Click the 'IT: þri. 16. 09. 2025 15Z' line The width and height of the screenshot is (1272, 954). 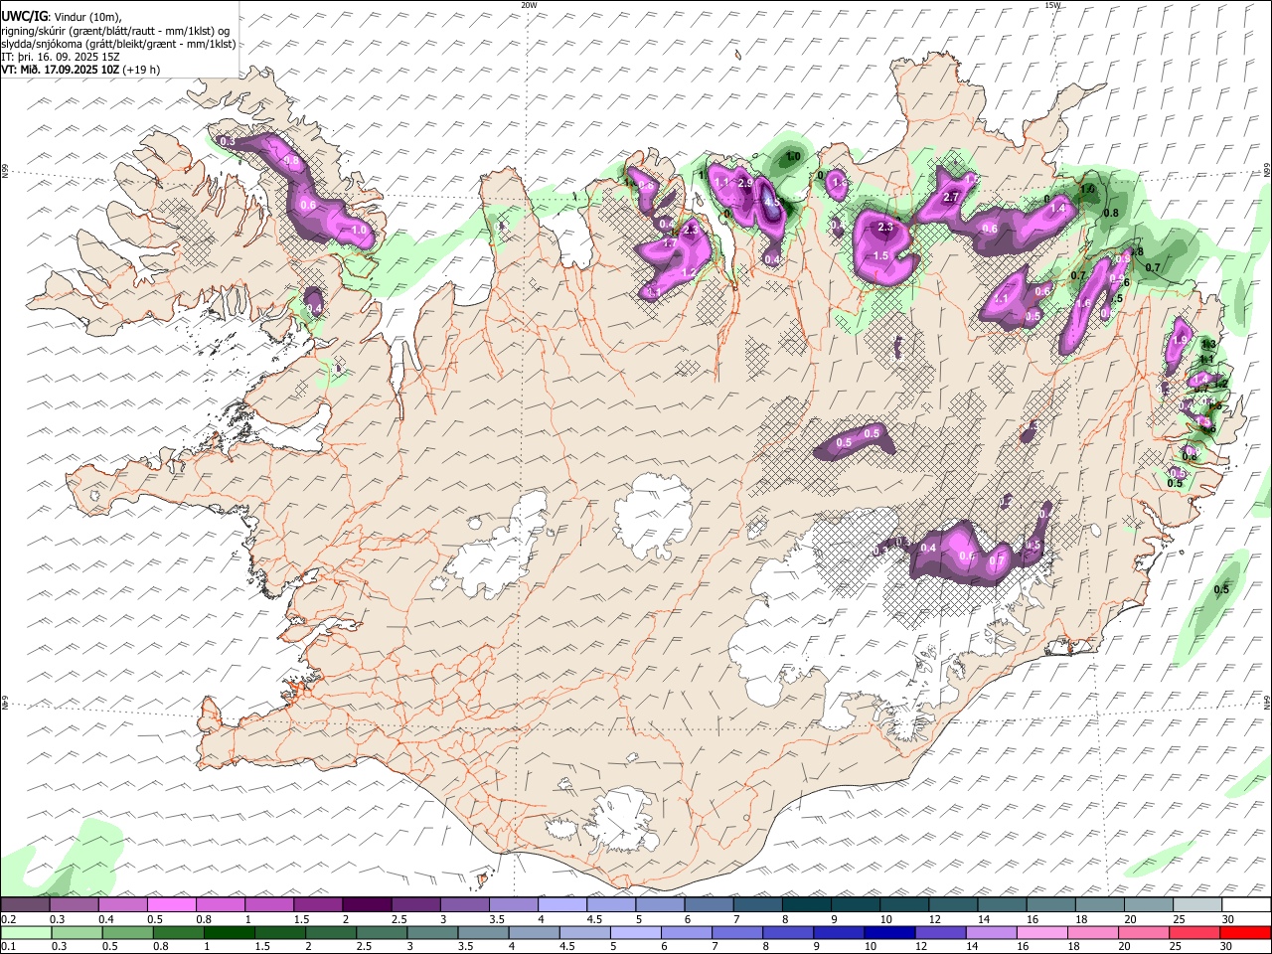(x=61, y=57)
